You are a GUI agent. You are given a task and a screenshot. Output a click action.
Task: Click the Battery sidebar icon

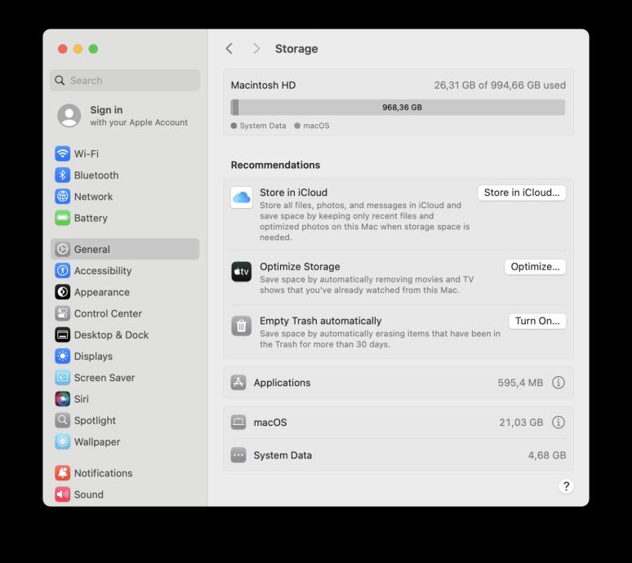coord(63,218)
